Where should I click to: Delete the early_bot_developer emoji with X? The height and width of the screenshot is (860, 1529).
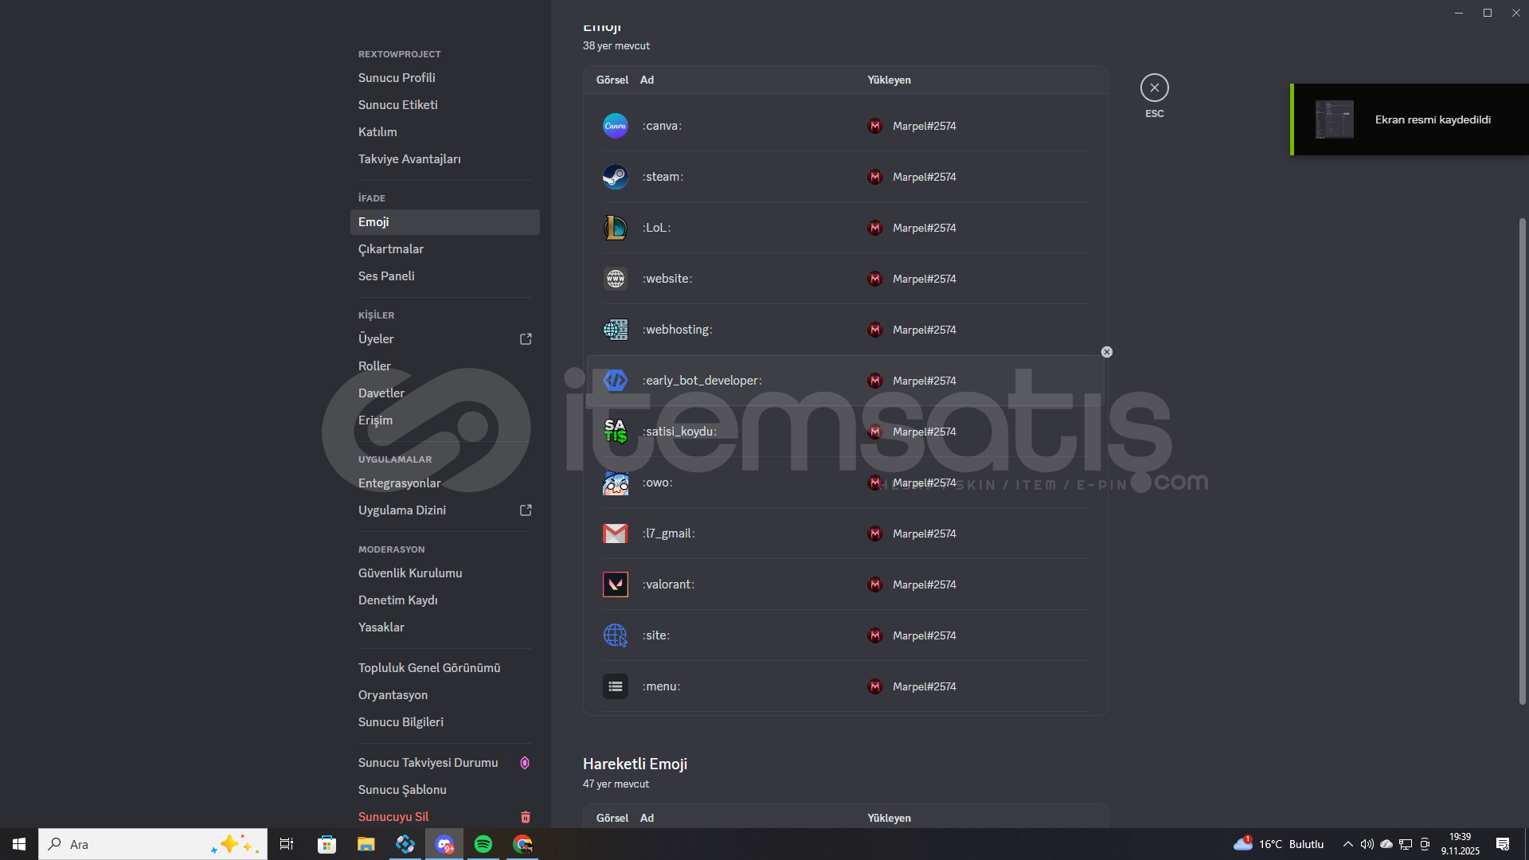click(x=1106, y=352)
